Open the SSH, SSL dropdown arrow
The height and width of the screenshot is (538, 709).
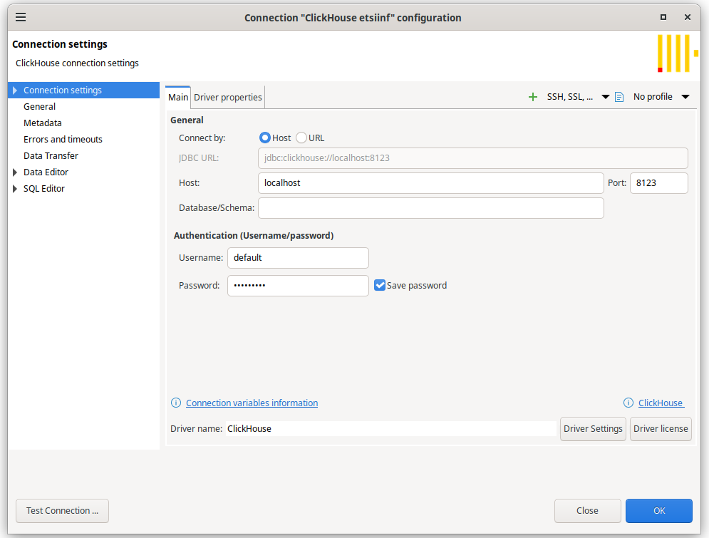[x=605, y=97]
